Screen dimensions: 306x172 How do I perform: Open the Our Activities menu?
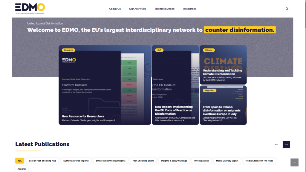137,9
